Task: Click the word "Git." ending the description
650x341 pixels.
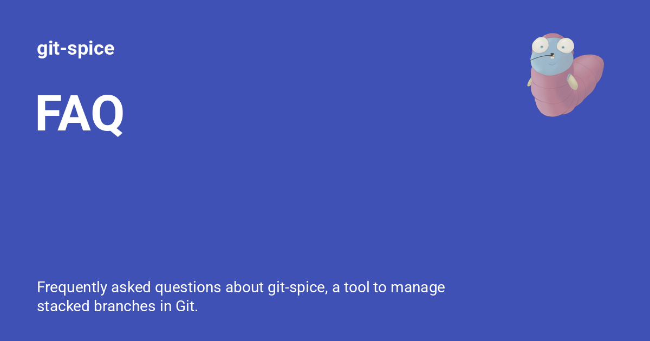Action: [187, 306]
